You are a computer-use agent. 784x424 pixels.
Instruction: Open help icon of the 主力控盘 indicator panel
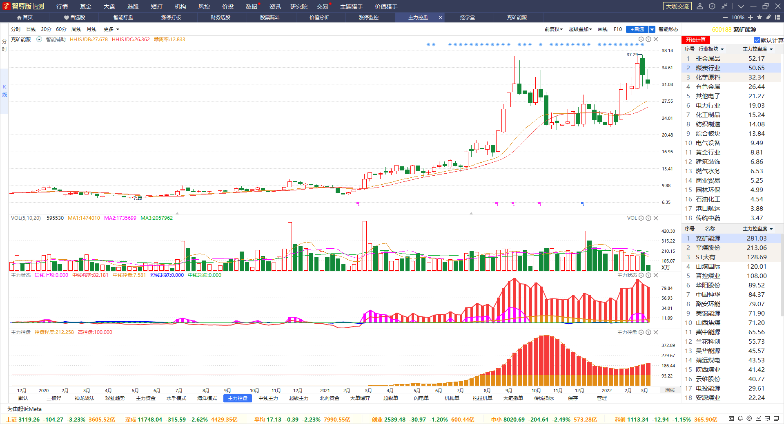(648, 332)
